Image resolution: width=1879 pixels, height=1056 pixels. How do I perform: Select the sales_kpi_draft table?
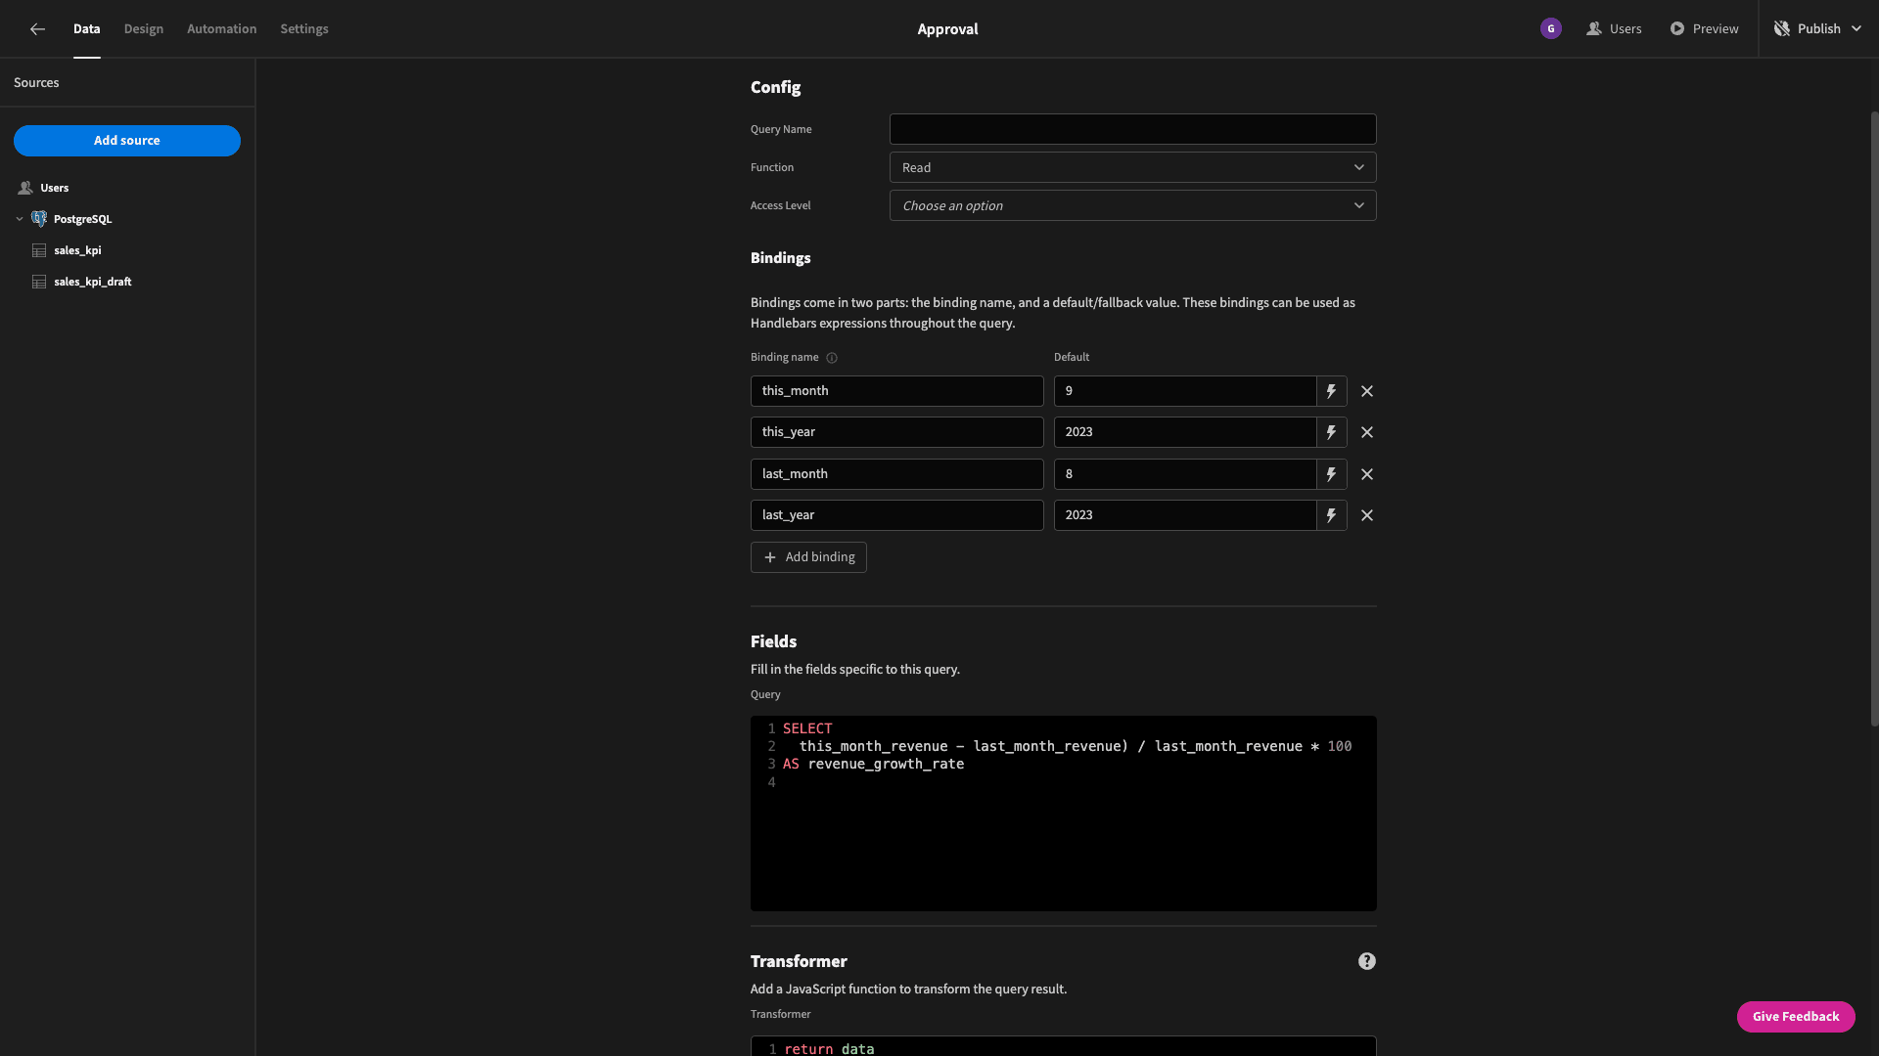pyautogui.click(x=93, y=282)
